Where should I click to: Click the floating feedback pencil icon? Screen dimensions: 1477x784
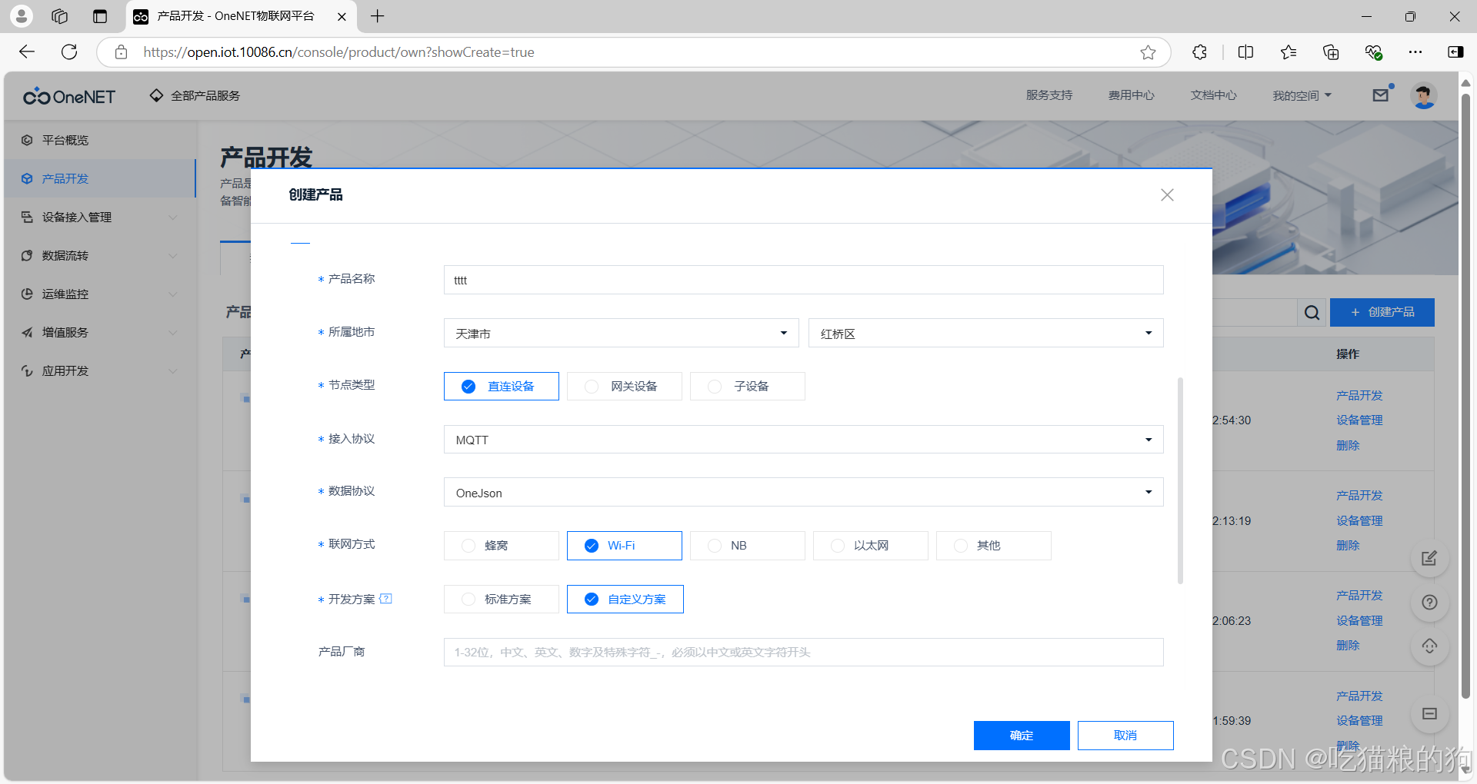(1429, 558)
